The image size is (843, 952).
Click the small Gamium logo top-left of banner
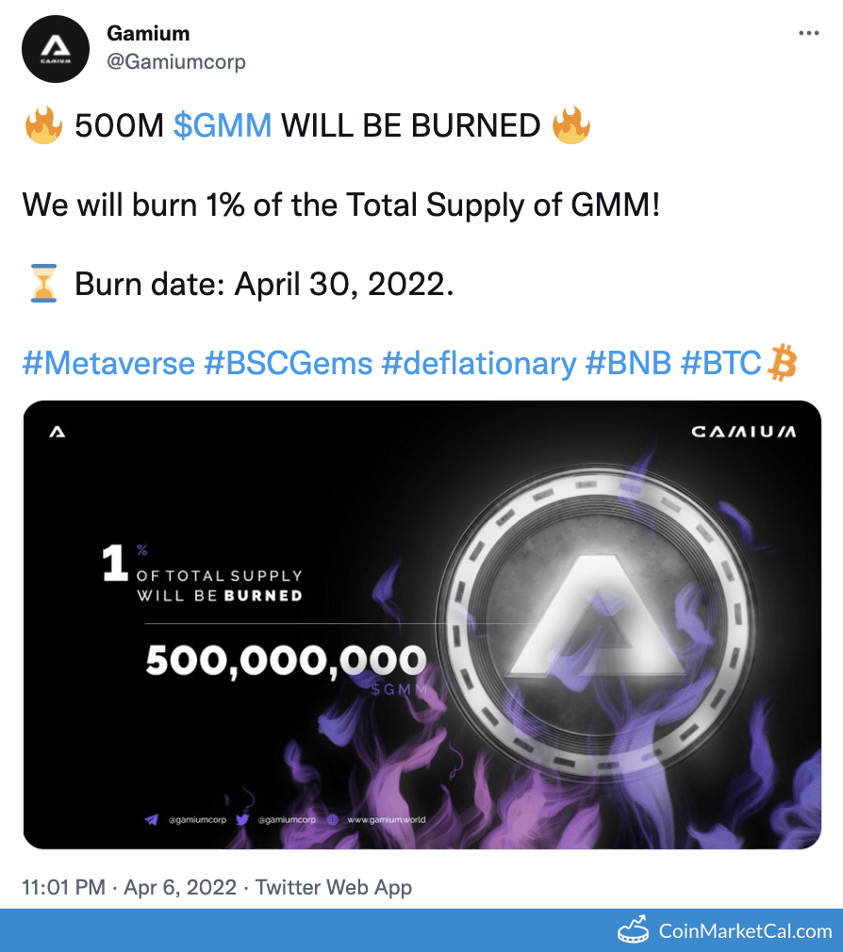pyautogui.click(x=58, y=433)
